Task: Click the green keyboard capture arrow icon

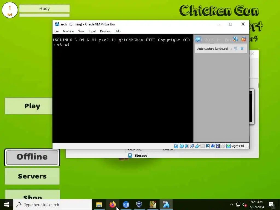Action: pyautogui.click(x=228, y=146)
